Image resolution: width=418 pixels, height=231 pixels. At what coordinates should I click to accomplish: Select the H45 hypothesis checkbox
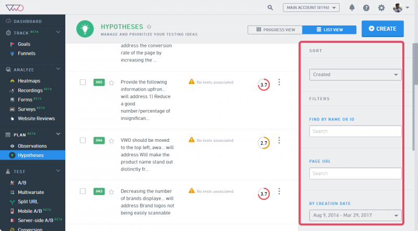click(83, 82)
